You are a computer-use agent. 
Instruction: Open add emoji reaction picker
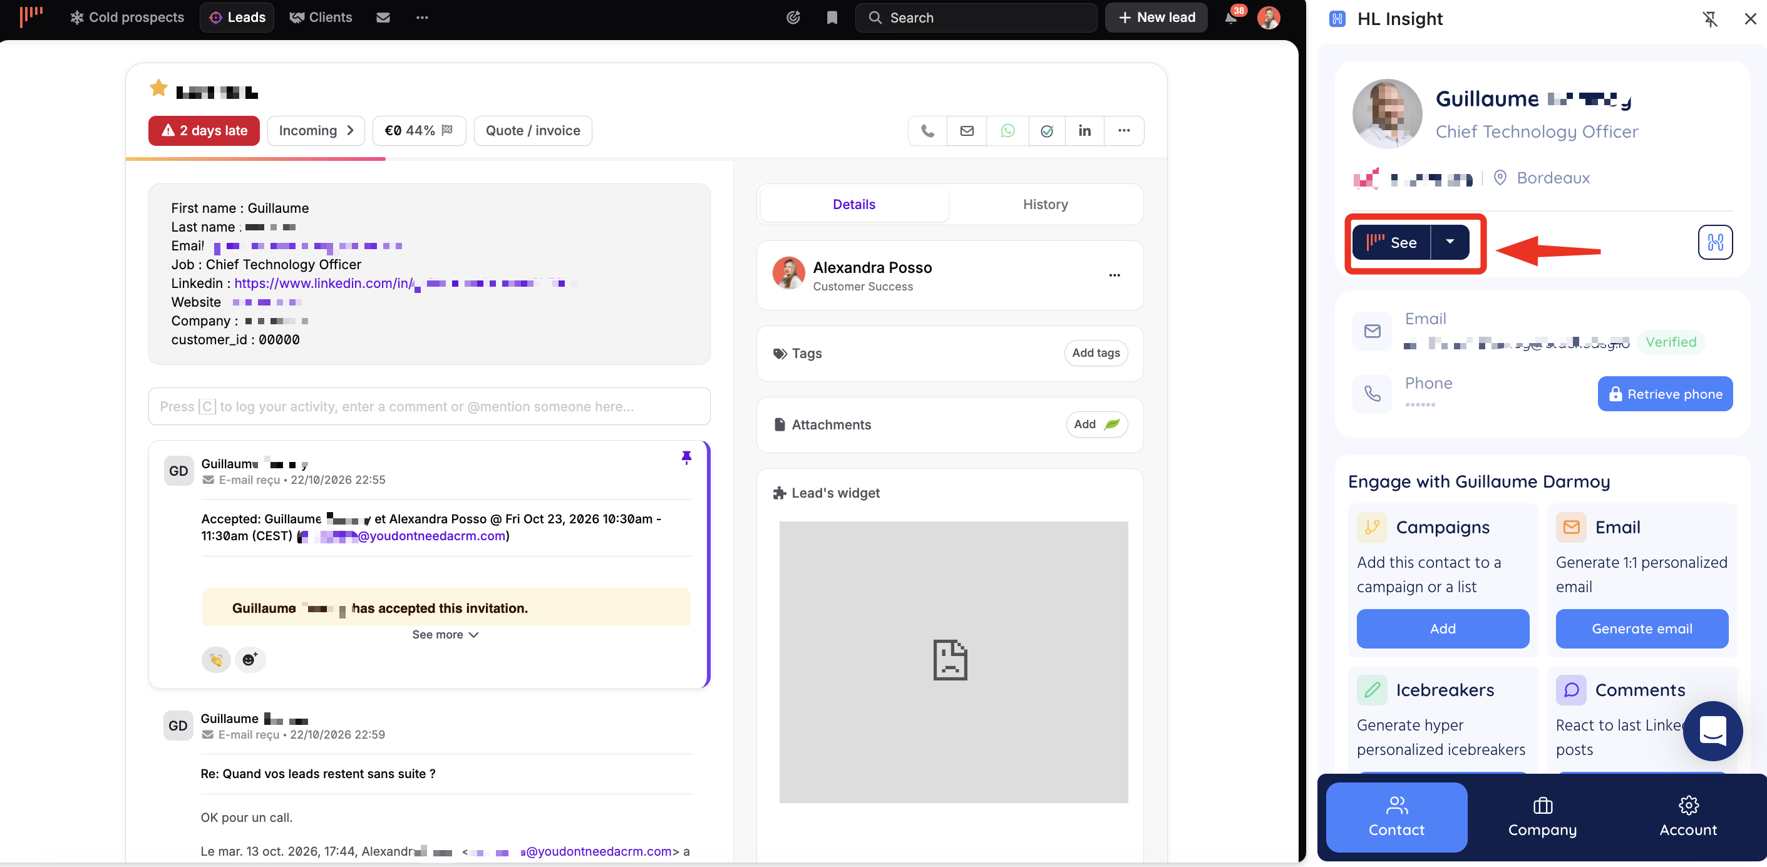point(250,659)
